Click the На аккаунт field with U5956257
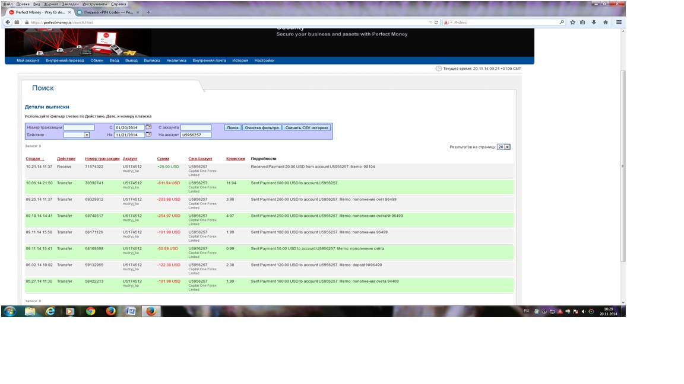The width and height of the screenshot is (684, 384). click(196, 135)
